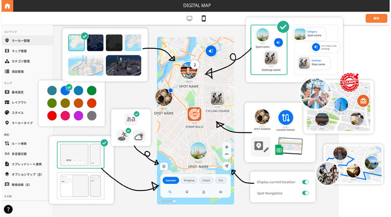Open マーカー管理 in the sidebar
This screenshot has height=217, width=391.
pos(27,40)
